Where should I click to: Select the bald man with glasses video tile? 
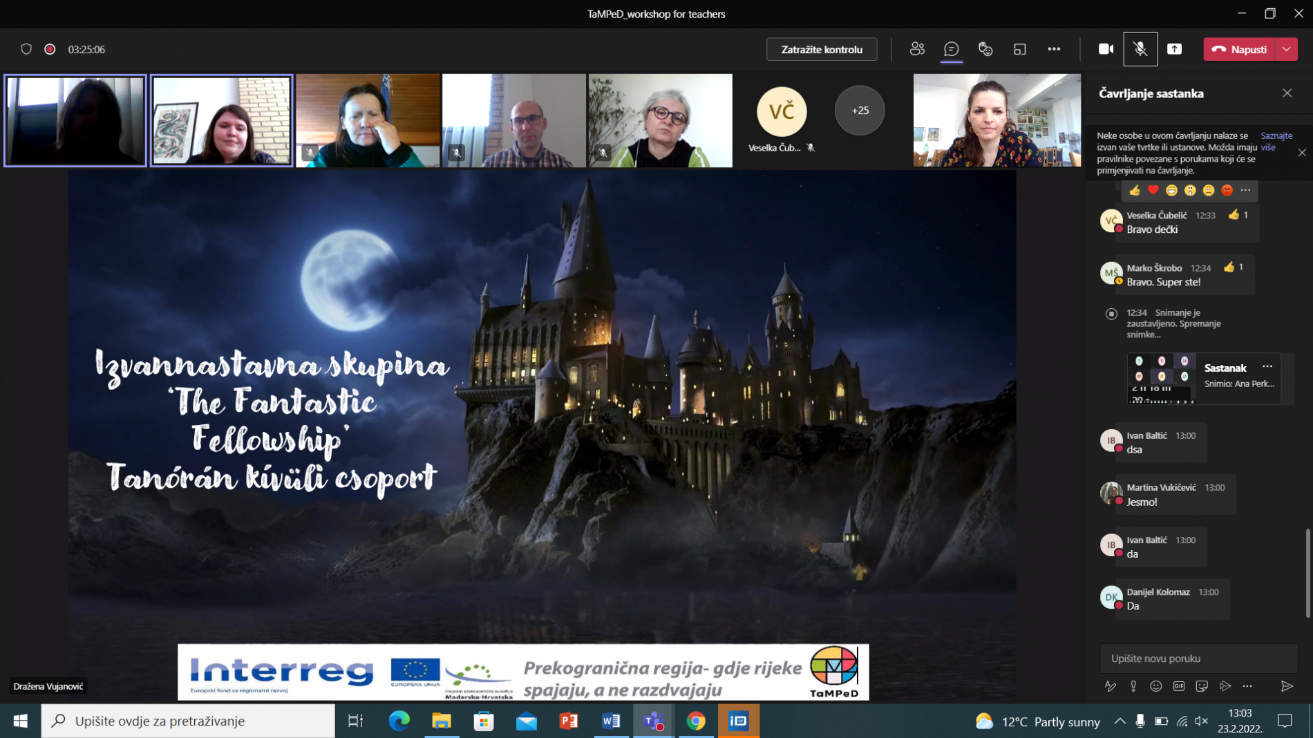point(513,121)
